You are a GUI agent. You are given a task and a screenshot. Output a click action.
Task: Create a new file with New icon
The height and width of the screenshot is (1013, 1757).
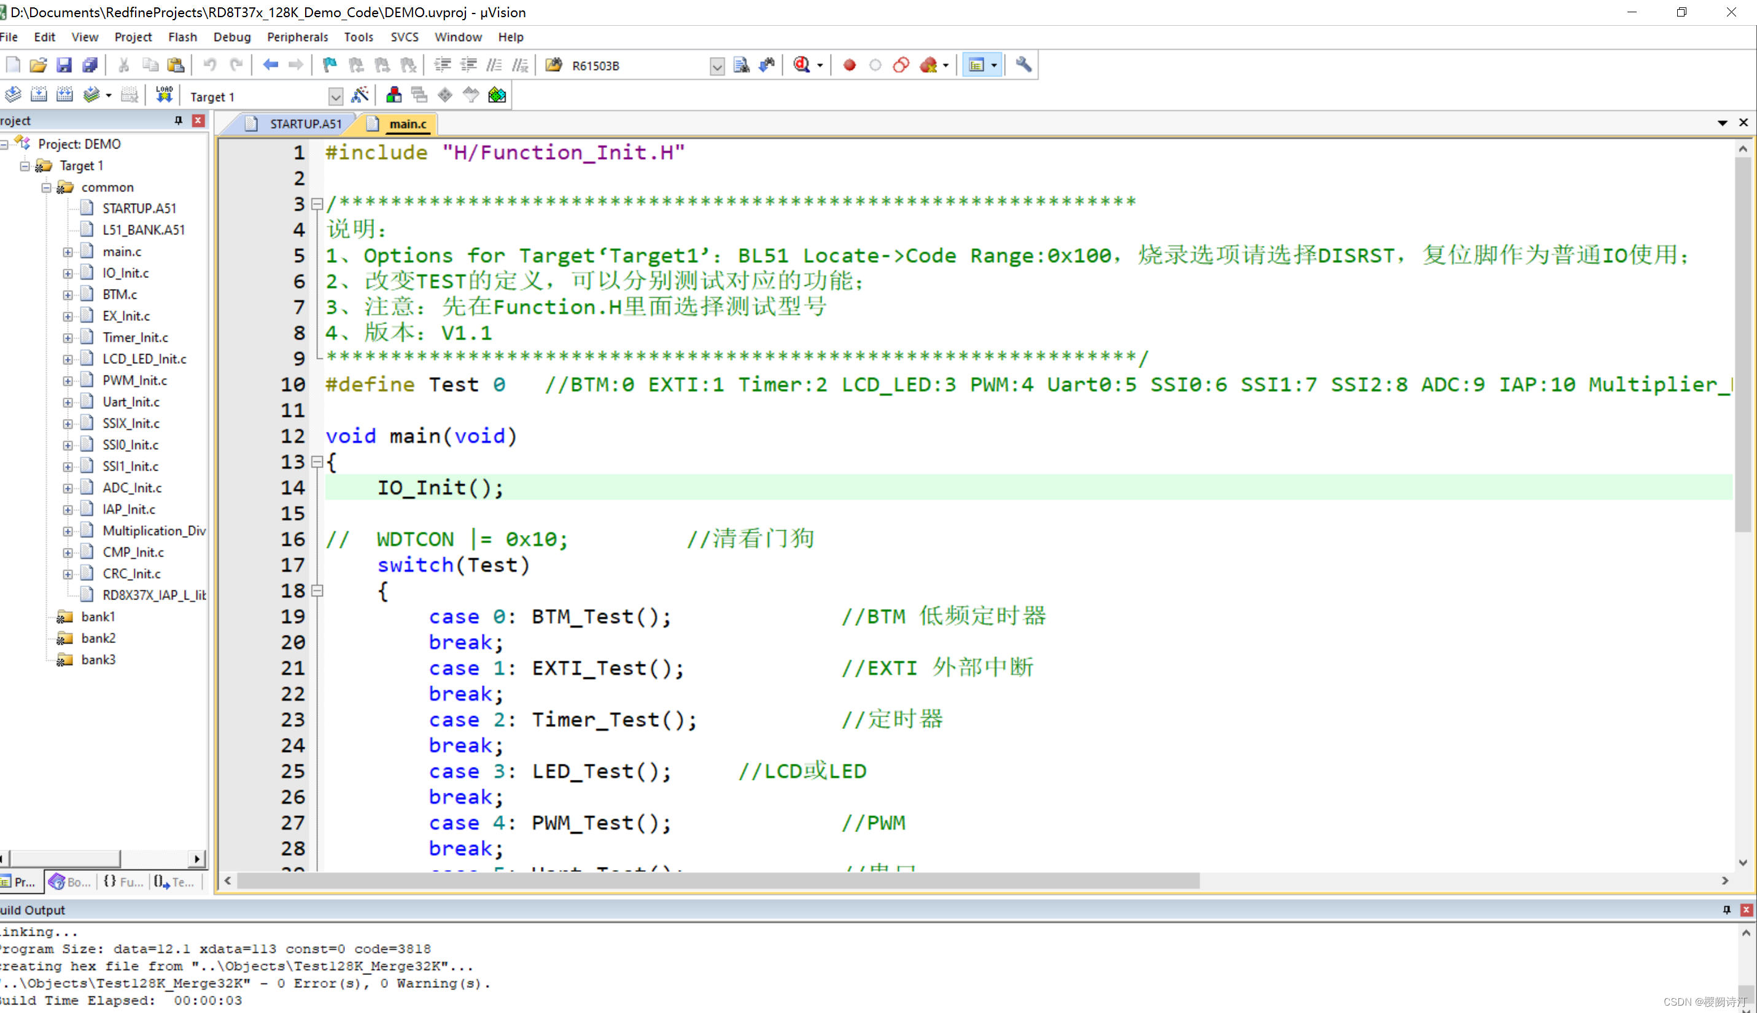point(12,66)
